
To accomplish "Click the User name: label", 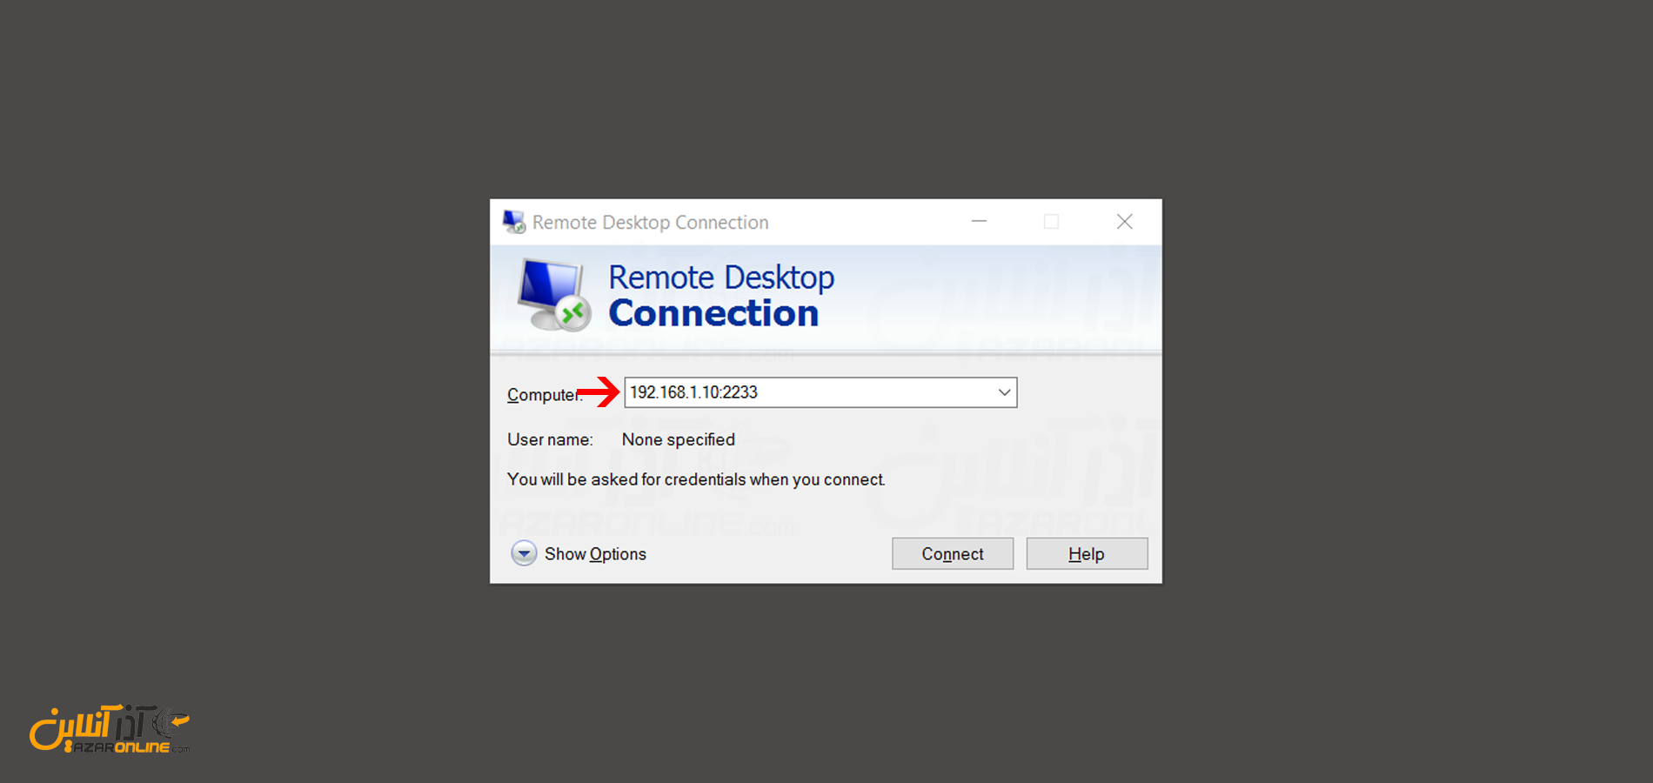I will (x=550, y=440).
